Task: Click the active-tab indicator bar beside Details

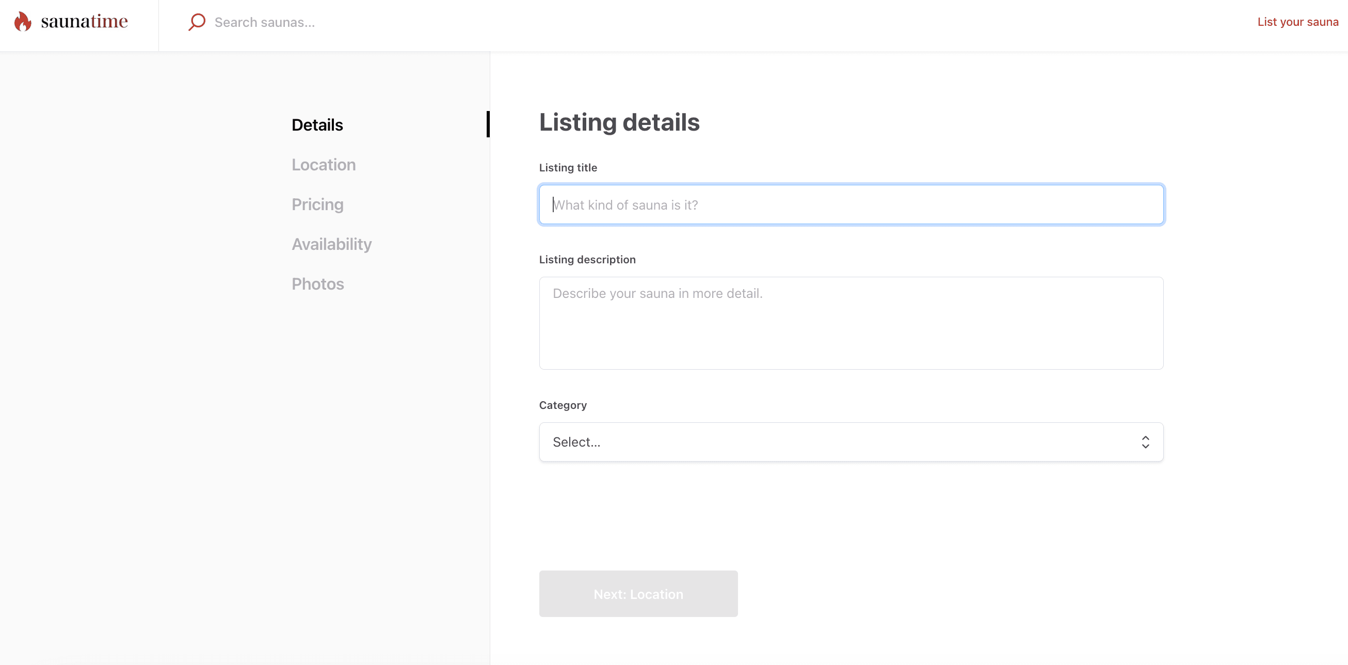Action: [x=488, y=124]
